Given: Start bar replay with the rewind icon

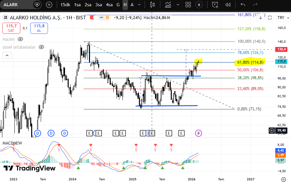Looking at the screenshot, I should tap(228, 5).
